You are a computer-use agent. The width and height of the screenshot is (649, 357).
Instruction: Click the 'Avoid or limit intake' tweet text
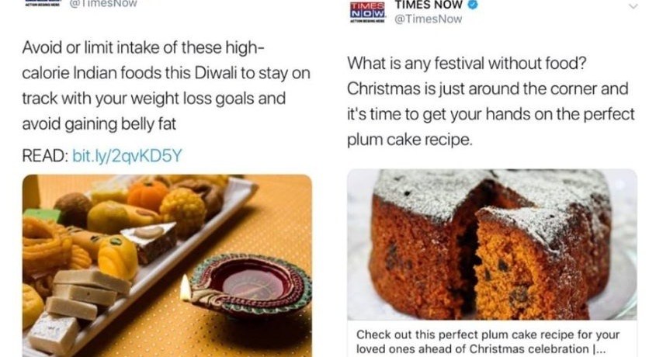pyautogui.click(x=166, y=85)
